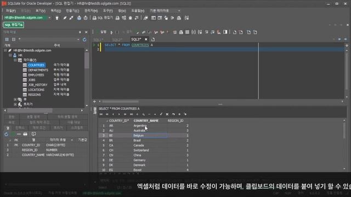Select the JOB_HISTORY table in tree
This screenshot has height=197, width=351.
point(38,85)
